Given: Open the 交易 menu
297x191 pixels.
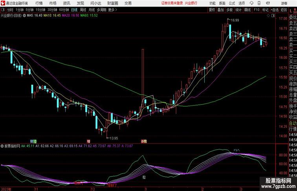Looking at the screenshot, I should (x=128, y=3).
